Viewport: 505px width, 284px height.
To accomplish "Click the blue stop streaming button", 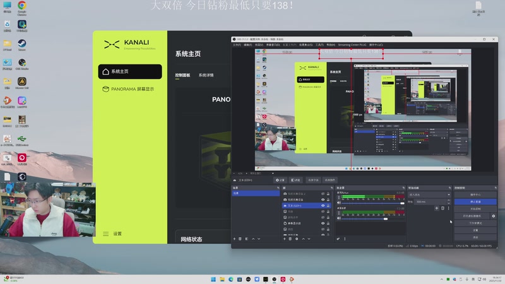I will point(475,202).
